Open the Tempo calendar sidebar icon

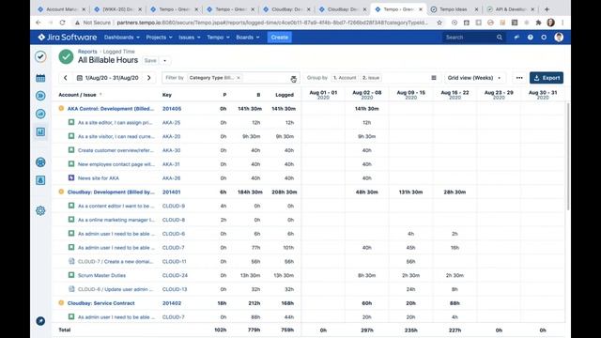[40, 78]
